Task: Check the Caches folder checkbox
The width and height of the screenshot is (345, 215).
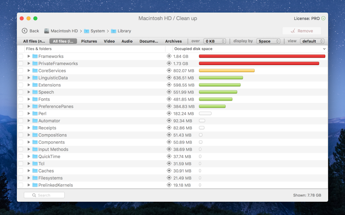Action: 21,171
